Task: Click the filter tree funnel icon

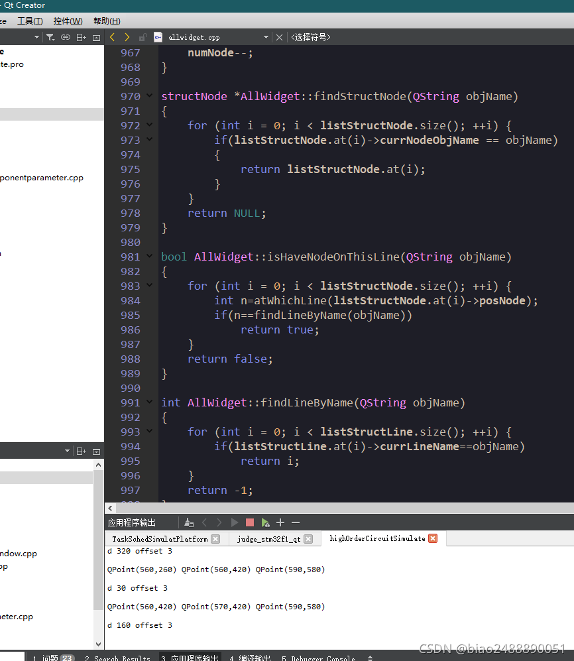Action: [x=50, y=38]
